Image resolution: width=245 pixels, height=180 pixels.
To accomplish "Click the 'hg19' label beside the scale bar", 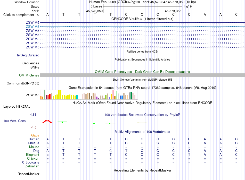I will click(x=188, y=6).
